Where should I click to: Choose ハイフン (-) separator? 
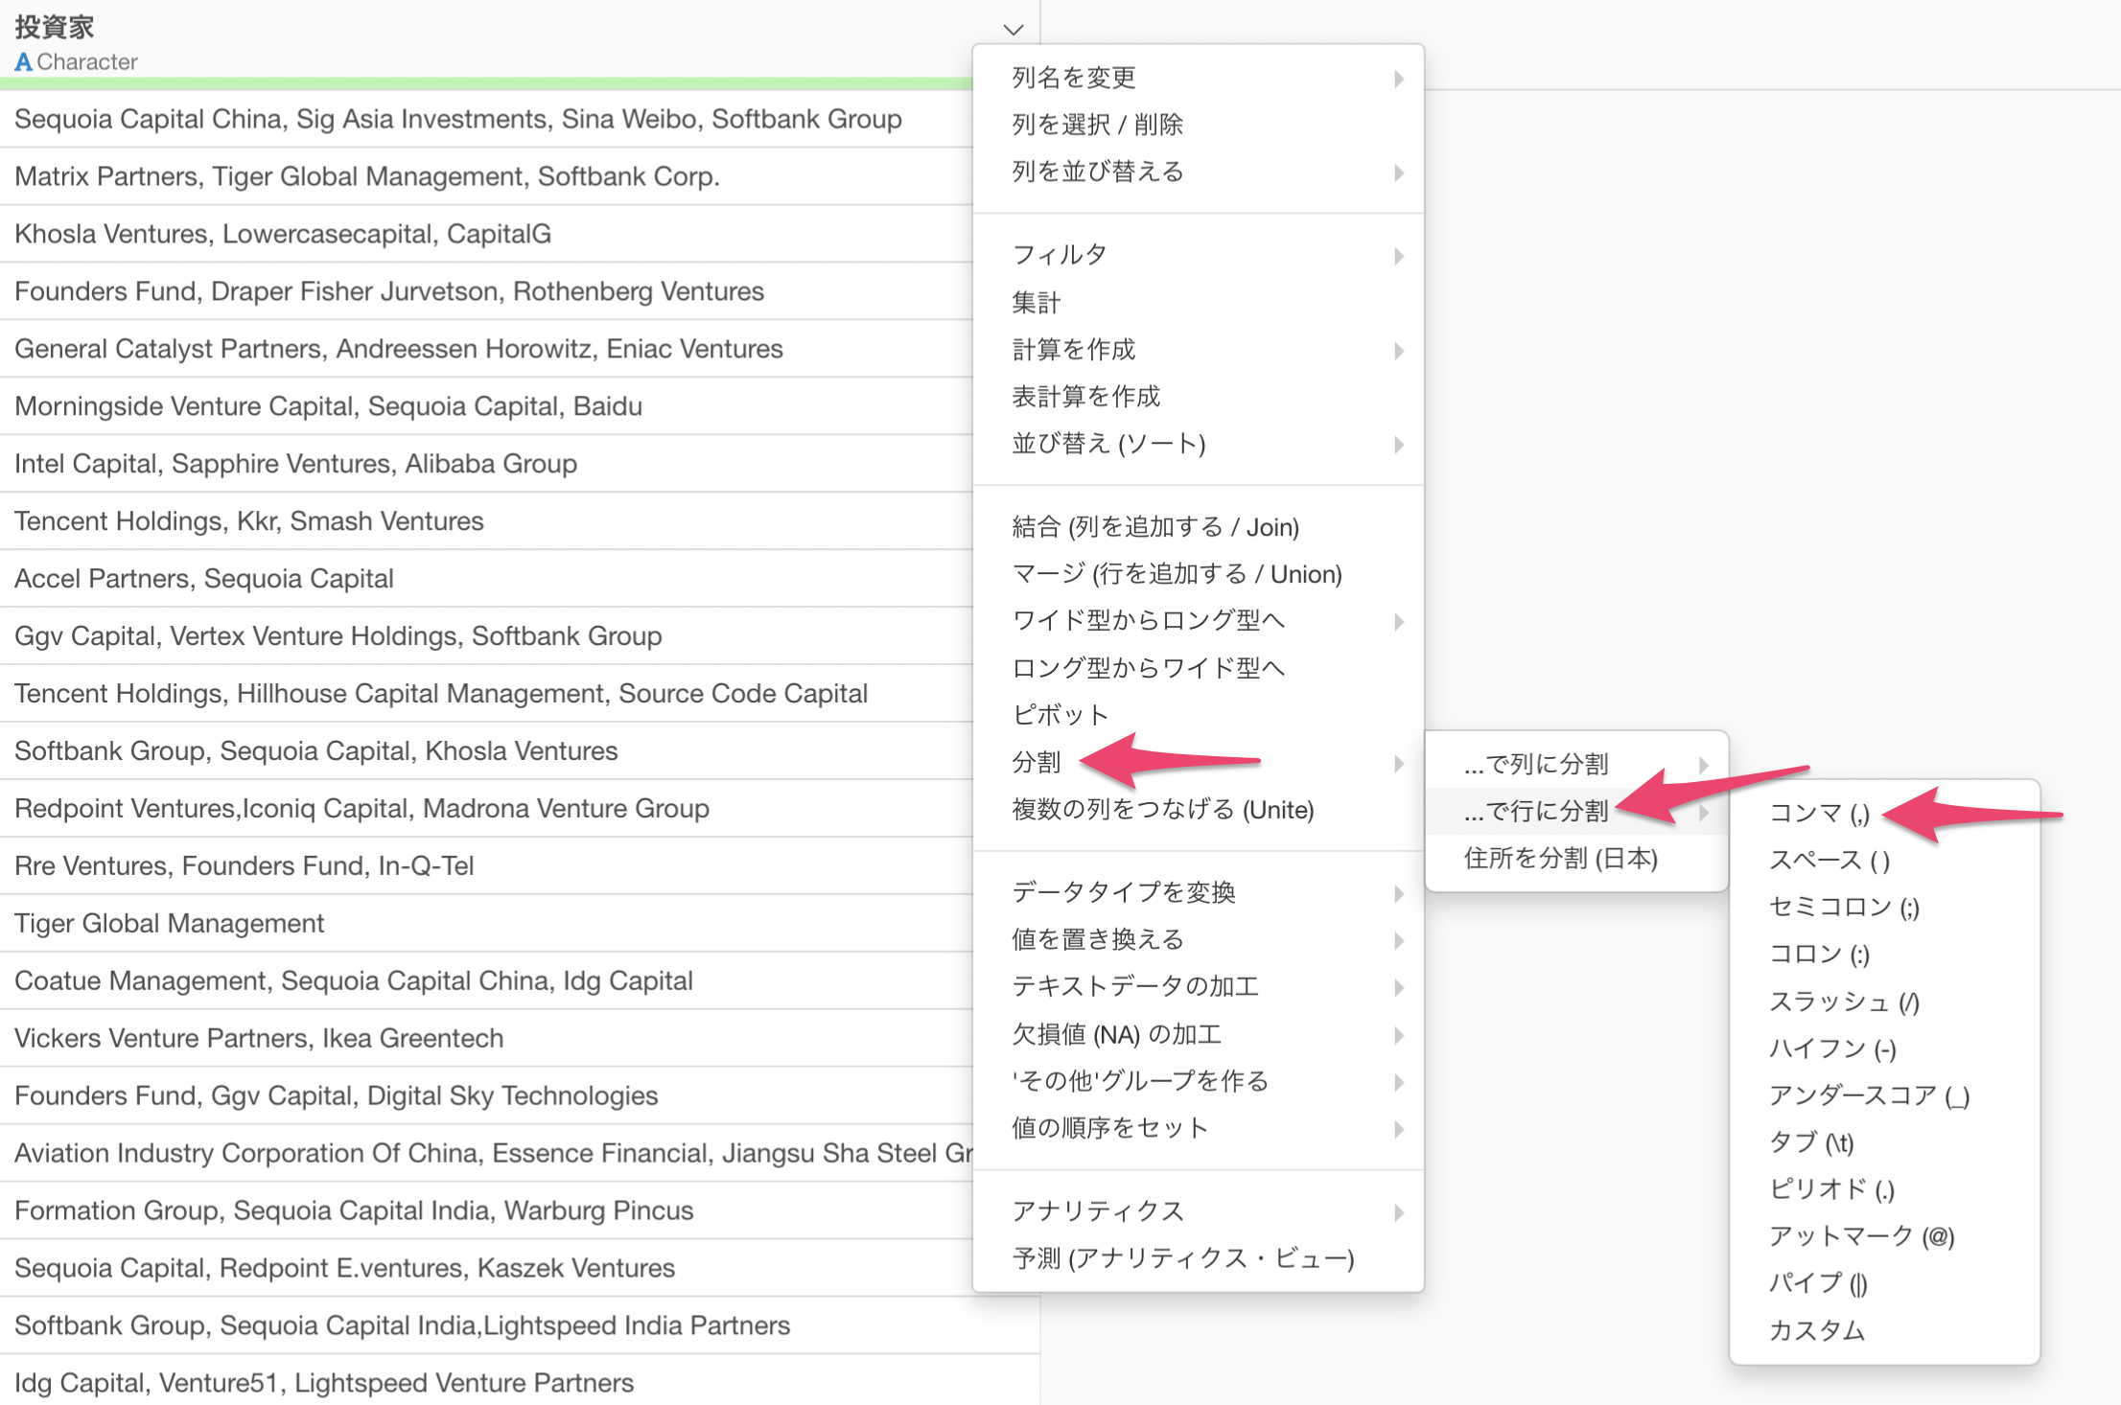(1884, 1049)
